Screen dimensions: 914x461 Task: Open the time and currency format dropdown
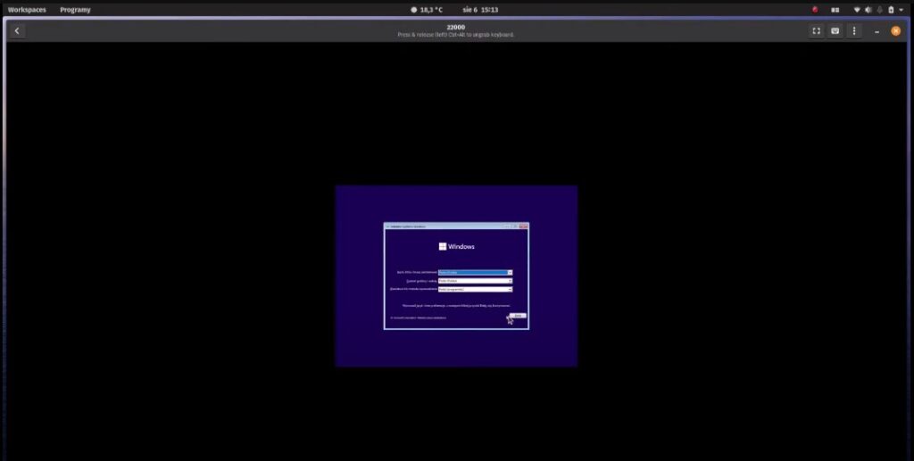coord(475,281)
